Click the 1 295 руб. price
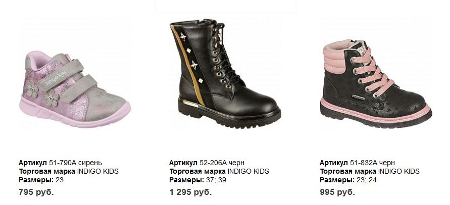This screenshot has width=450, height=205. pyautogui.click(x=190, y=192)
